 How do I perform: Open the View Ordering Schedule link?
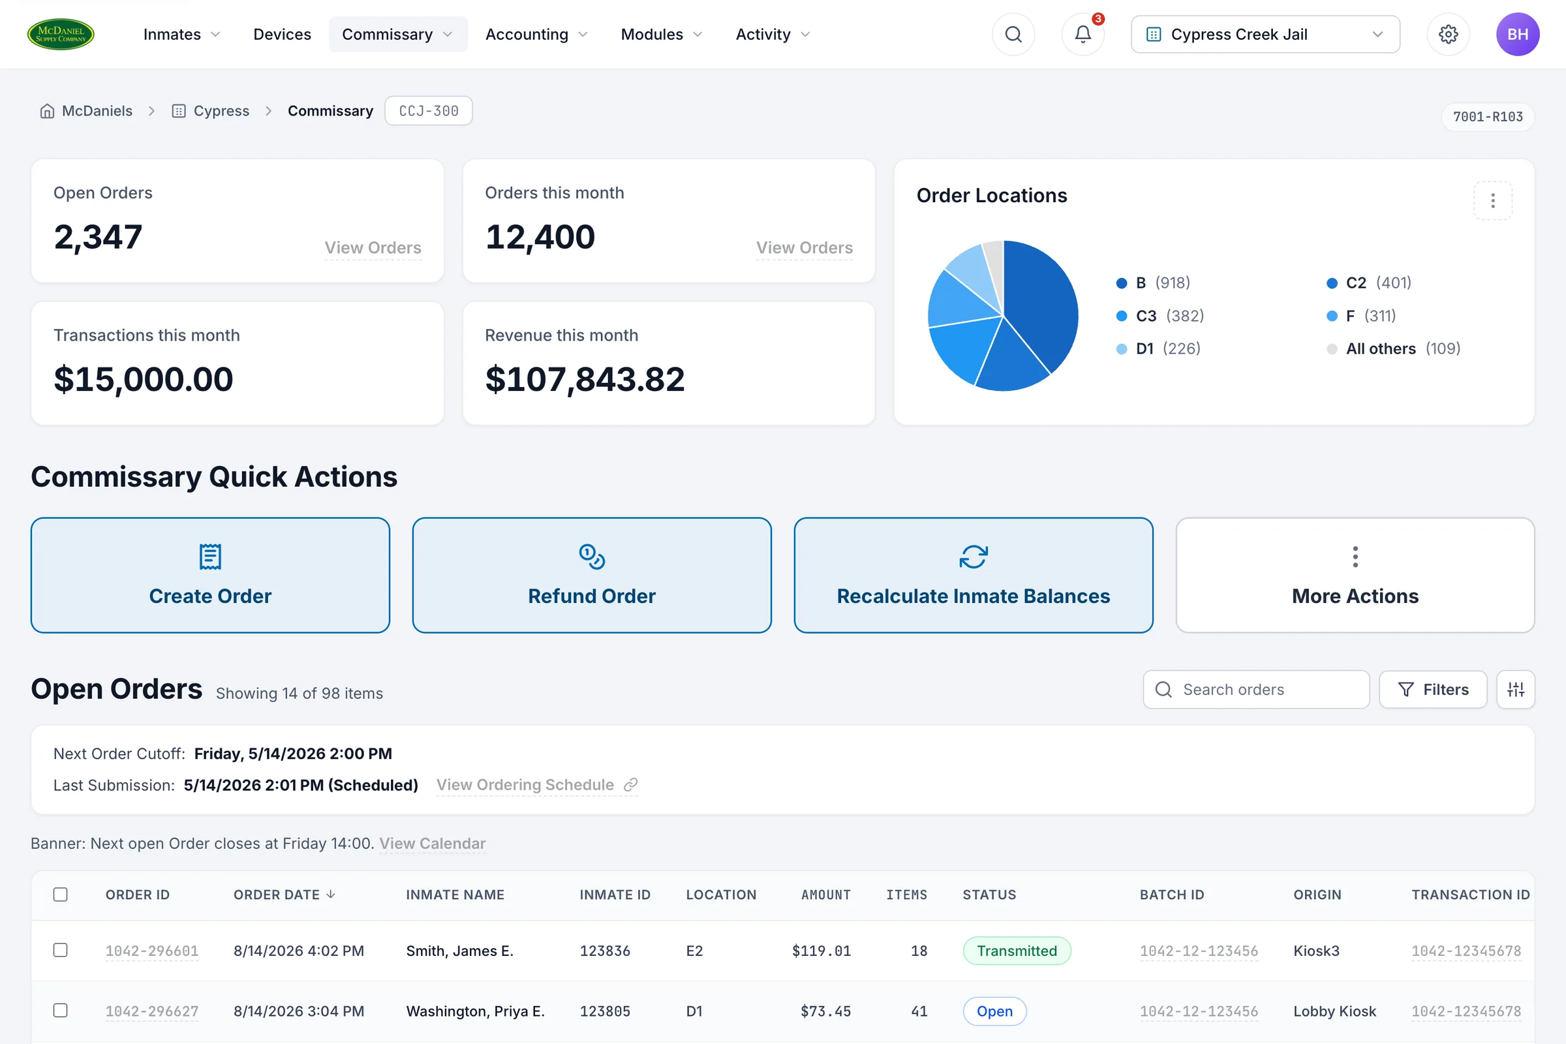(x=525, y=785)
